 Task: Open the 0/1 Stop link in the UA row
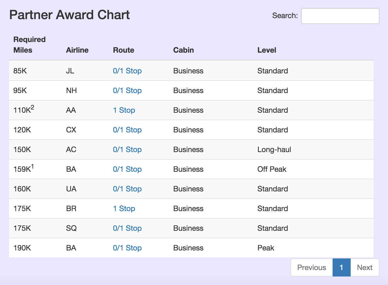(127, 189)
